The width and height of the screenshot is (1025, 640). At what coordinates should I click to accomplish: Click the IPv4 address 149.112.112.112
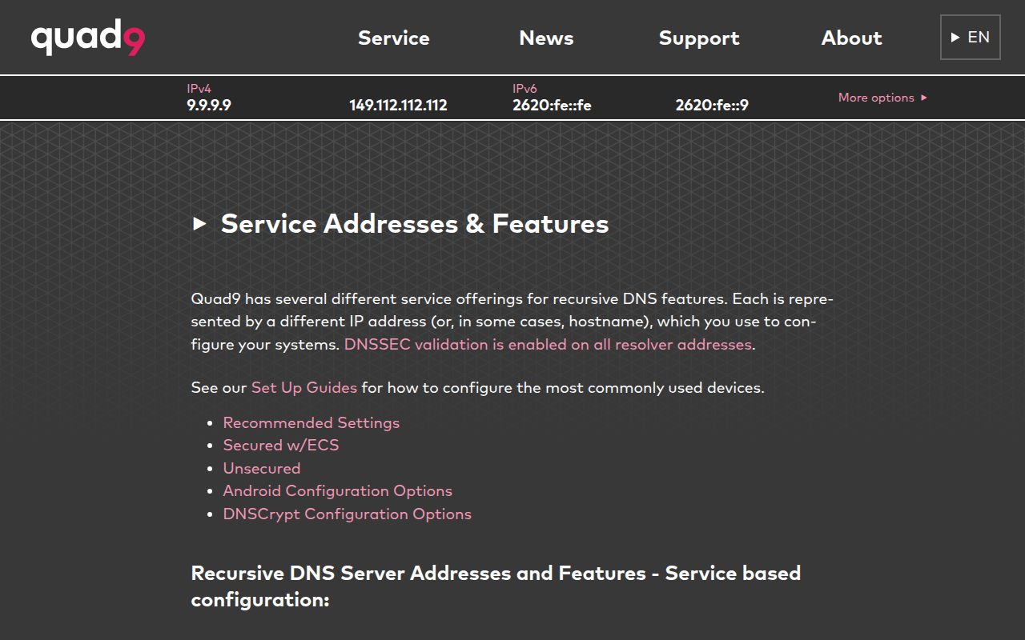tap(398, 105)
